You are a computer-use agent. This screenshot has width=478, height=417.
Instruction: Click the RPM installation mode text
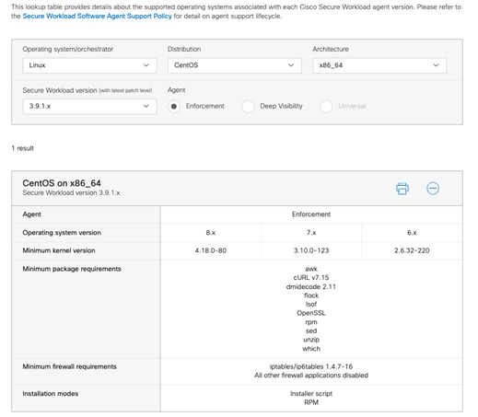pos(311,402)
